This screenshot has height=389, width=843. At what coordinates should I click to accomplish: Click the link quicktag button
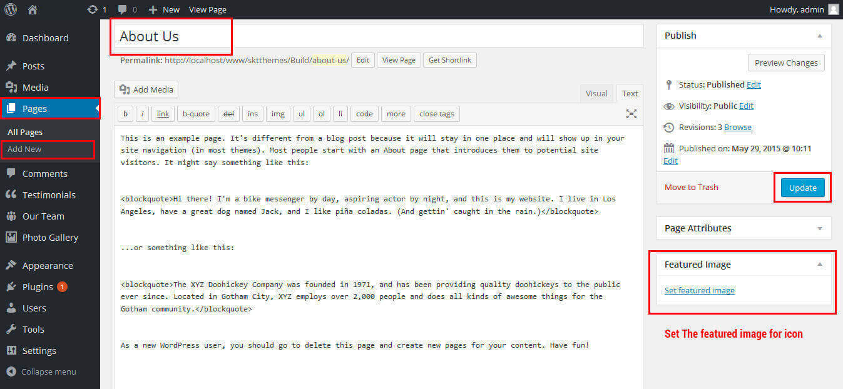(163, 114)
